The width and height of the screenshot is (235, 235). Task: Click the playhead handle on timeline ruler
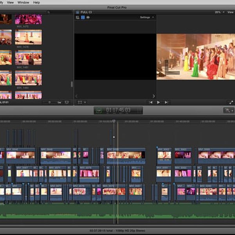click(114, 121)
